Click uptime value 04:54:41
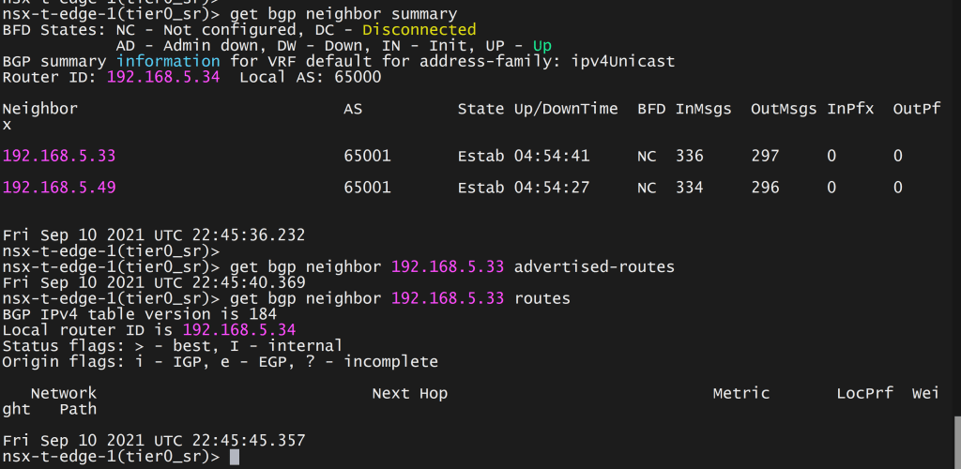 tap(552, 156)
